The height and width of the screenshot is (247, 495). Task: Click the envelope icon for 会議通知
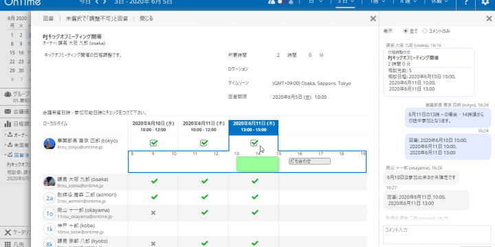pos(8,111)
